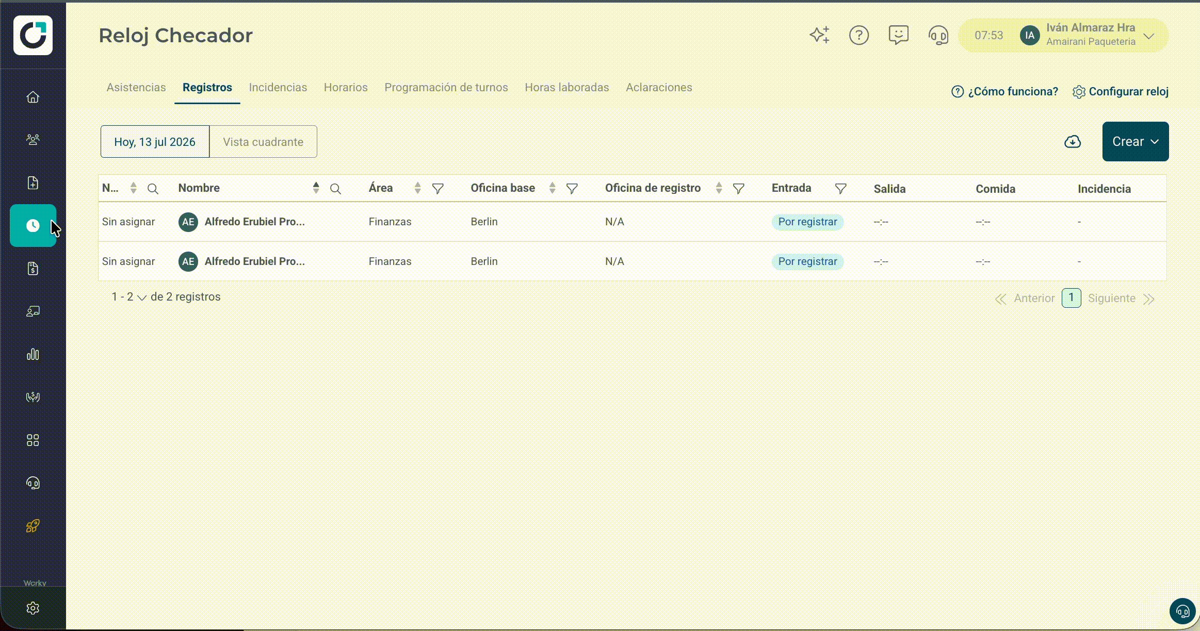The image size is (1200, 631).
Task: Select page 1 in pagination
Action: point(1071,297)
